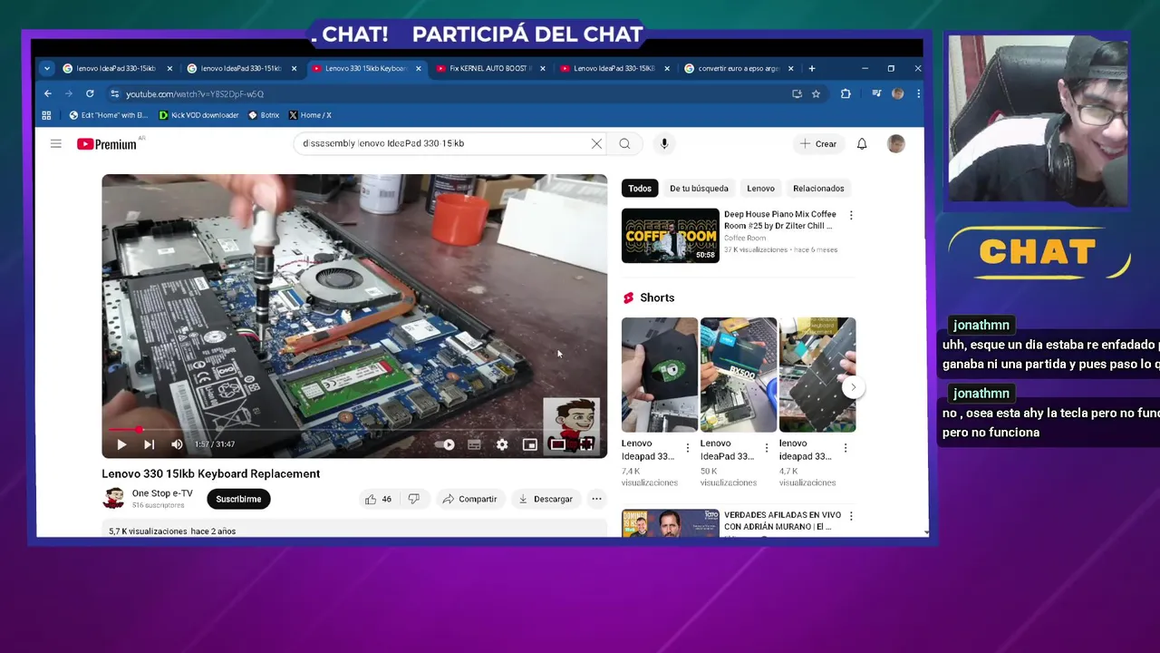Close the Lenovo 330 15ikb Keyboard tab

418,68
